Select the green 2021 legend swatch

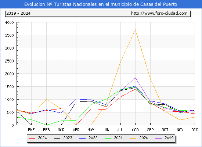pyautogui.click(x=108, y=138)
